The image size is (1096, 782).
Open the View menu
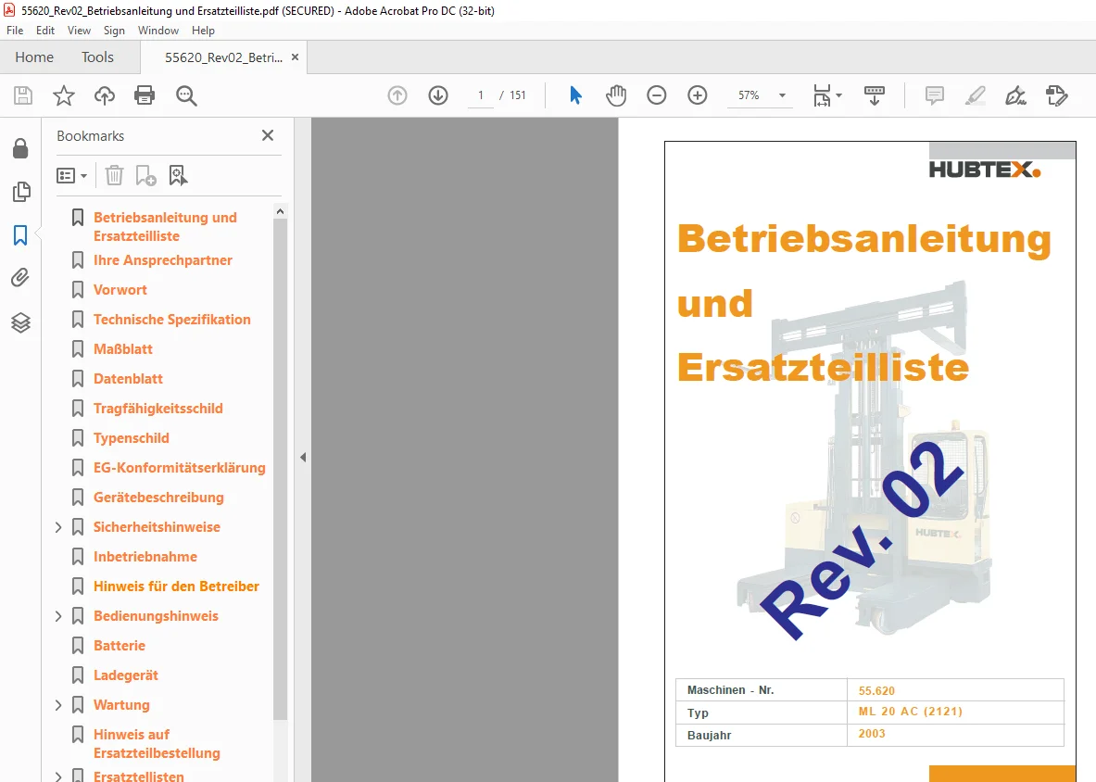[79, 30]
